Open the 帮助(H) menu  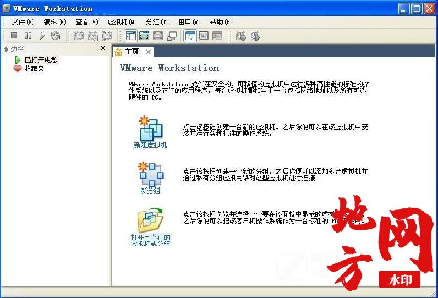(x=221, y=22)
